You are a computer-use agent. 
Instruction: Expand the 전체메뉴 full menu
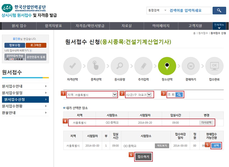point(219,26)
